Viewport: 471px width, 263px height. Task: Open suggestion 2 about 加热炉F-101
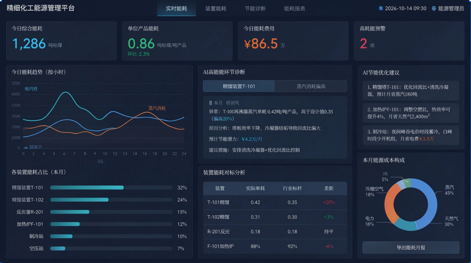411,112
